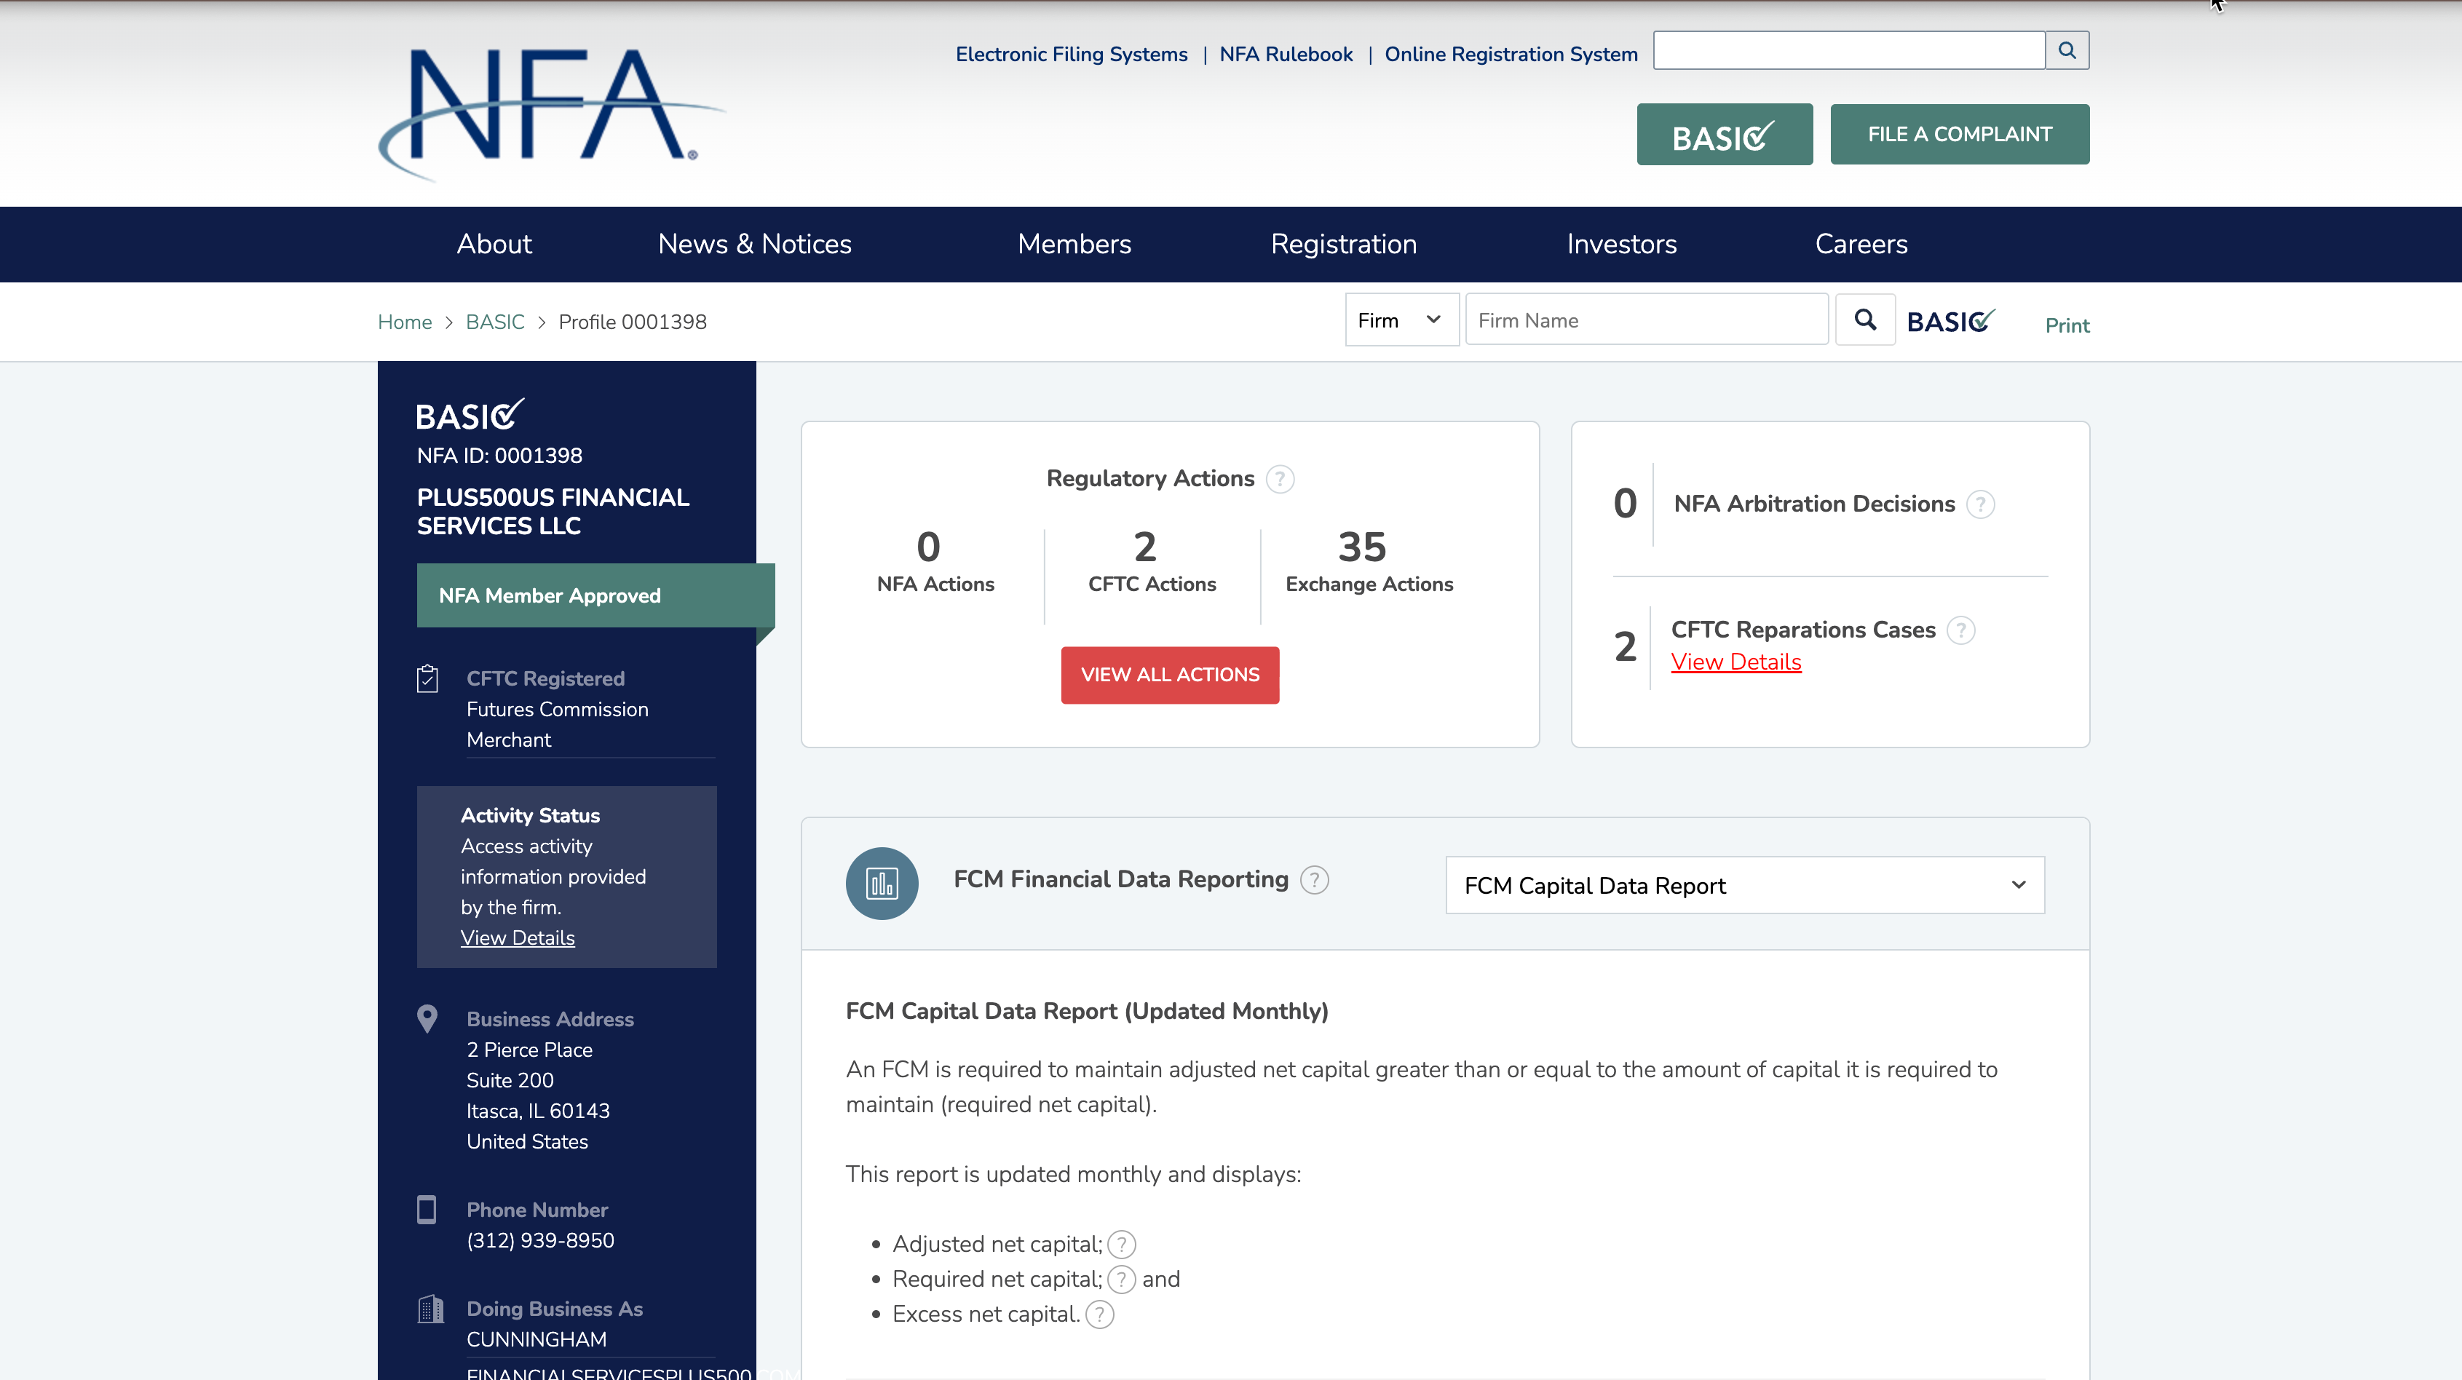Click the NFA ID: 0001398 text

tap(499, 456)
